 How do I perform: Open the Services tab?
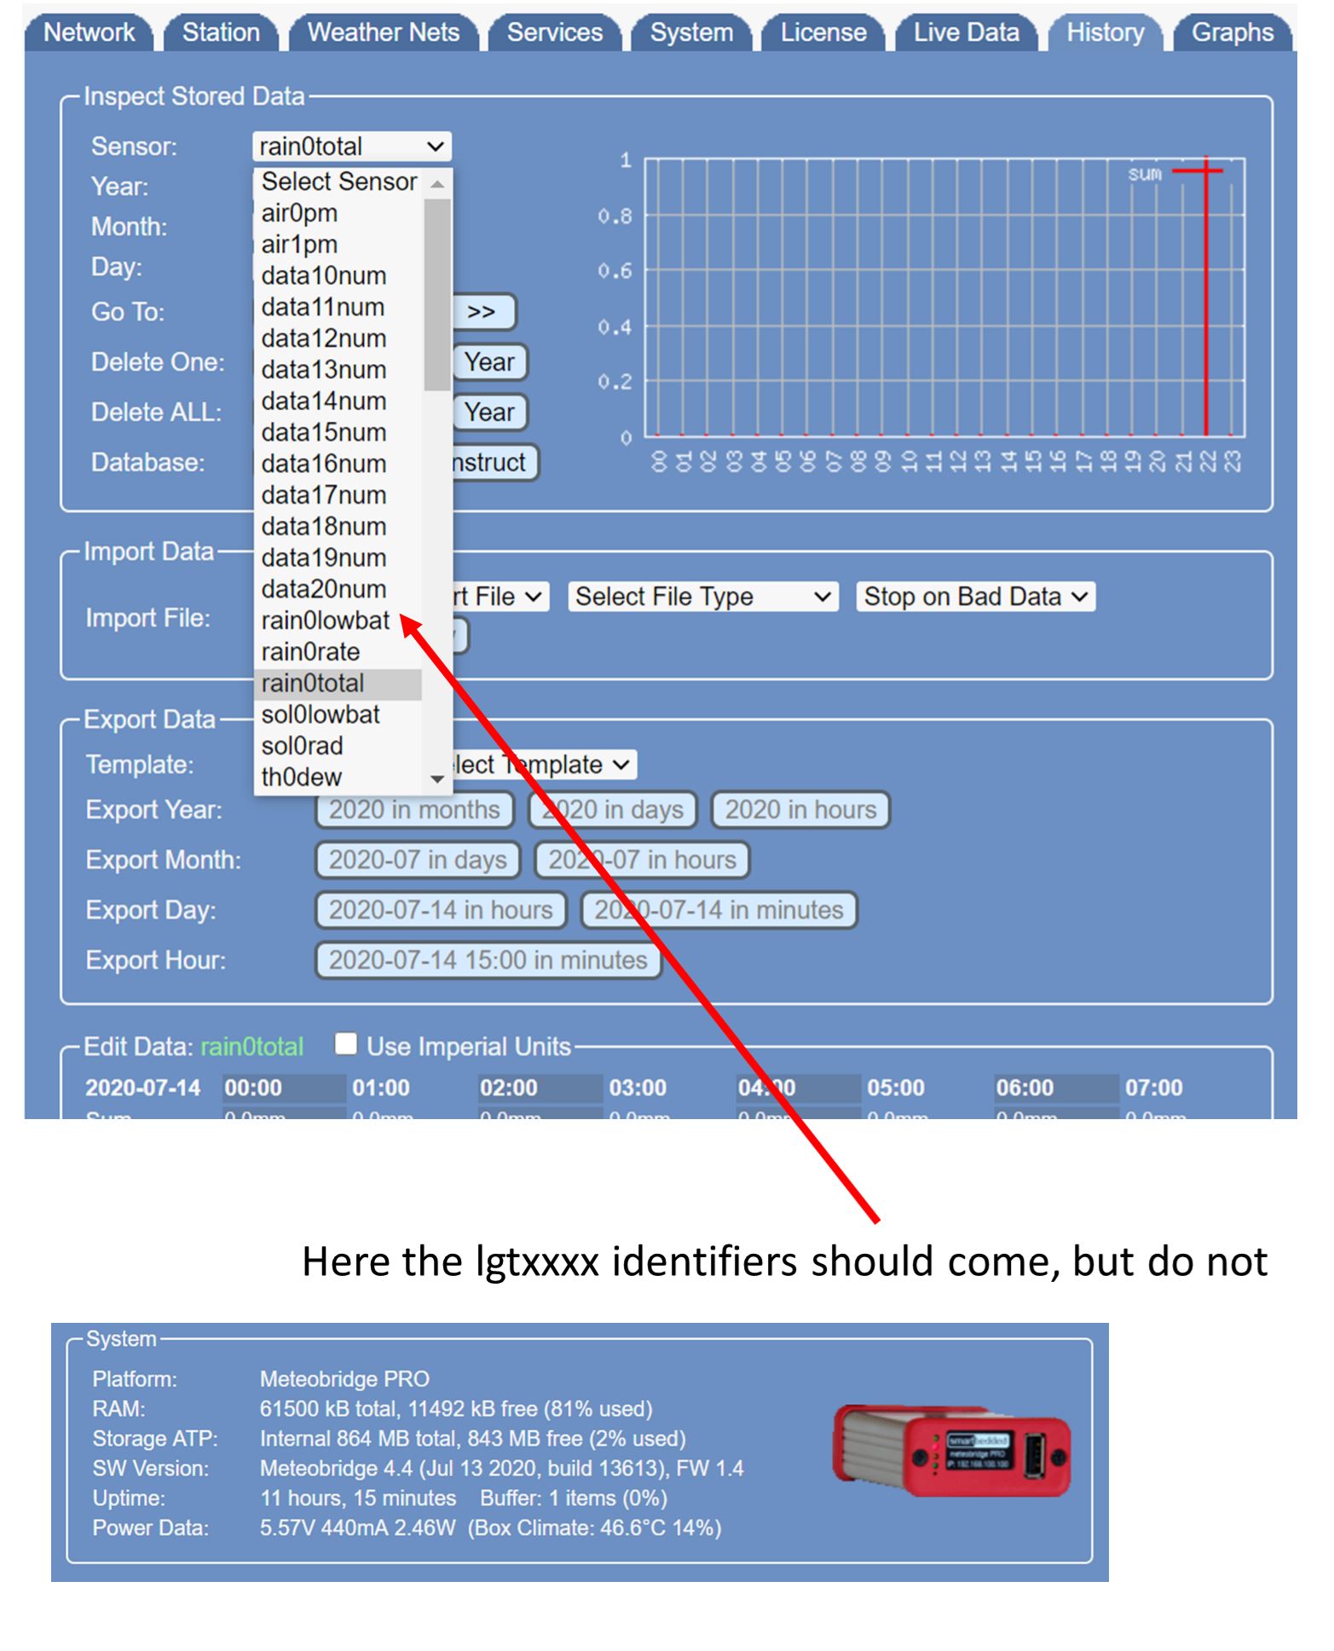point(554,32)
